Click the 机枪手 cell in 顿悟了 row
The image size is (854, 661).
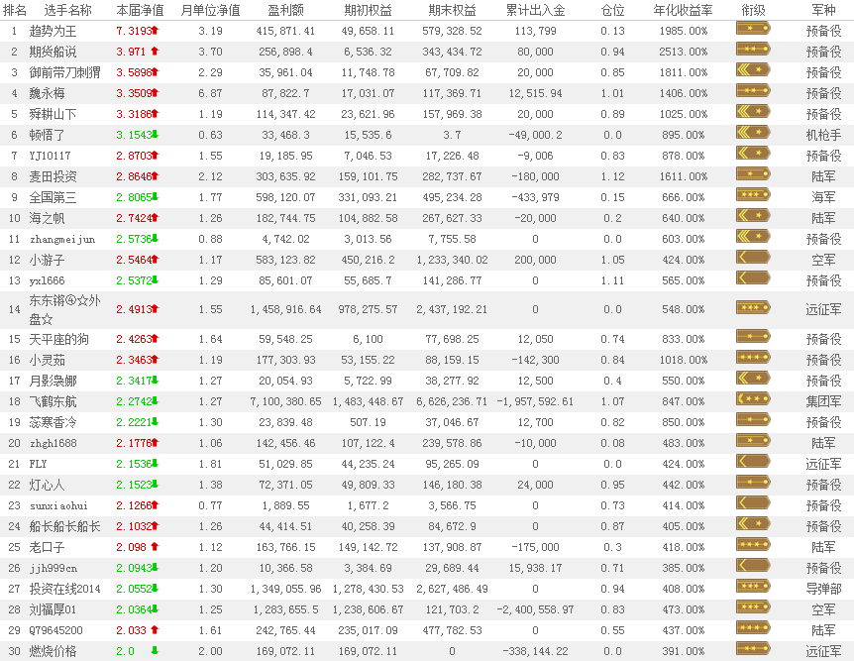[x=823, y=135]
